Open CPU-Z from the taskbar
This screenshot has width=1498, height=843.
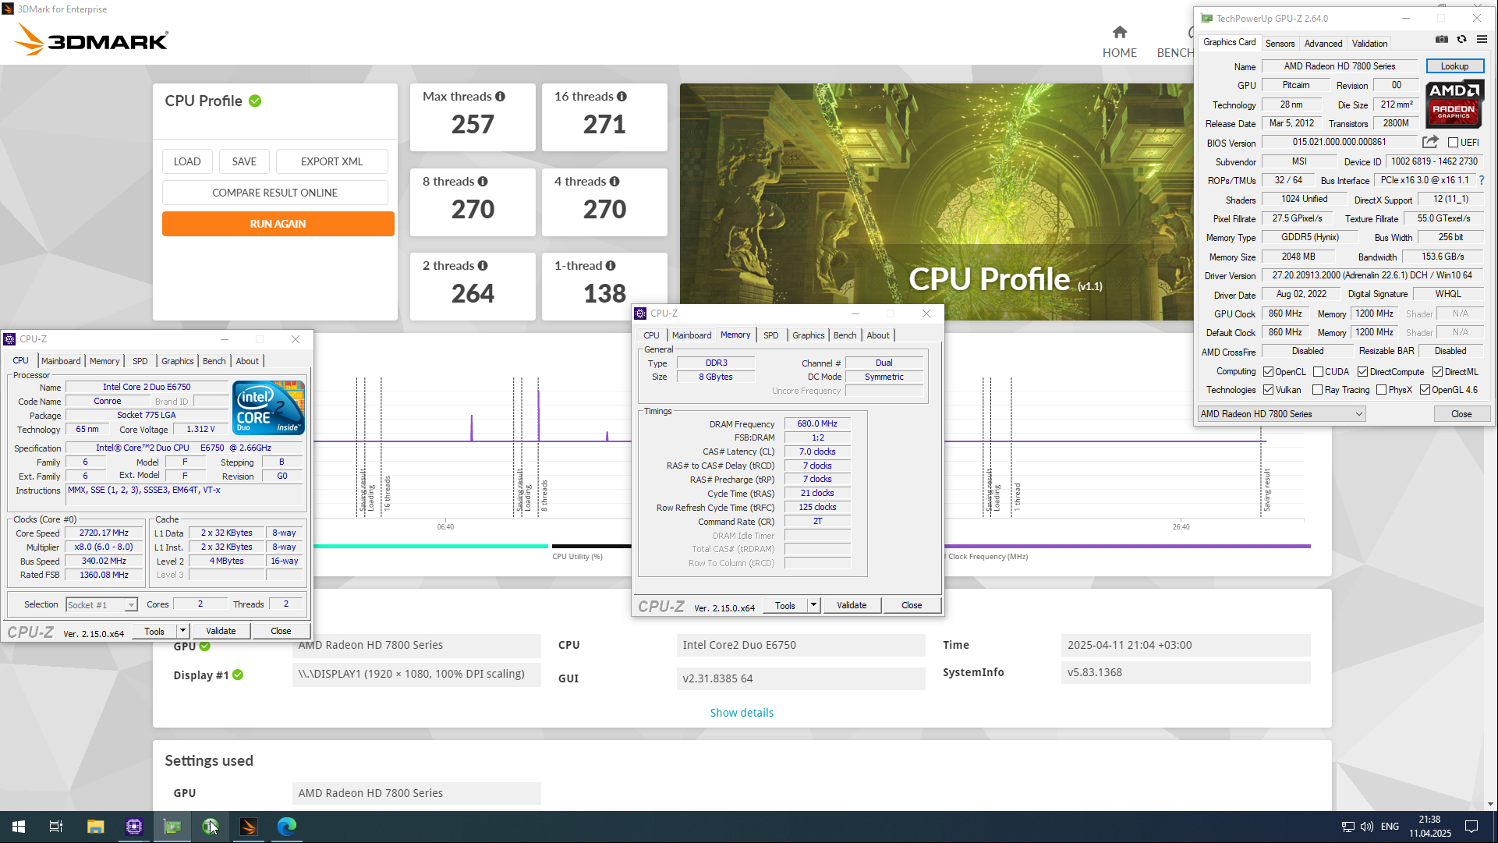(134, 827)
